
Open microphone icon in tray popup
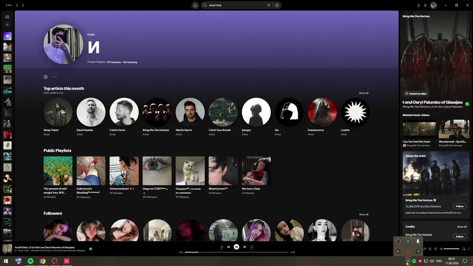click(418, 242)
